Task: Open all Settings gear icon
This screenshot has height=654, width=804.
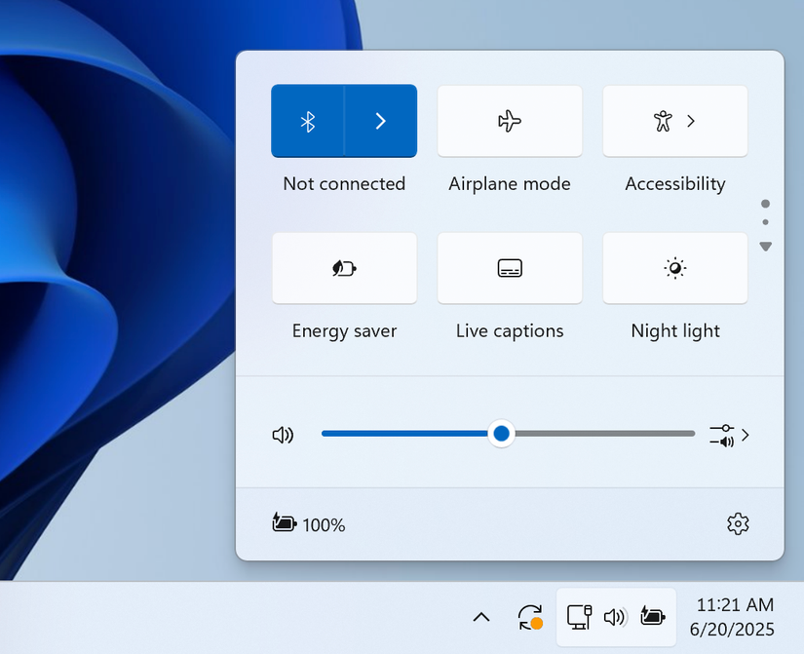Action: pos(738,524)
